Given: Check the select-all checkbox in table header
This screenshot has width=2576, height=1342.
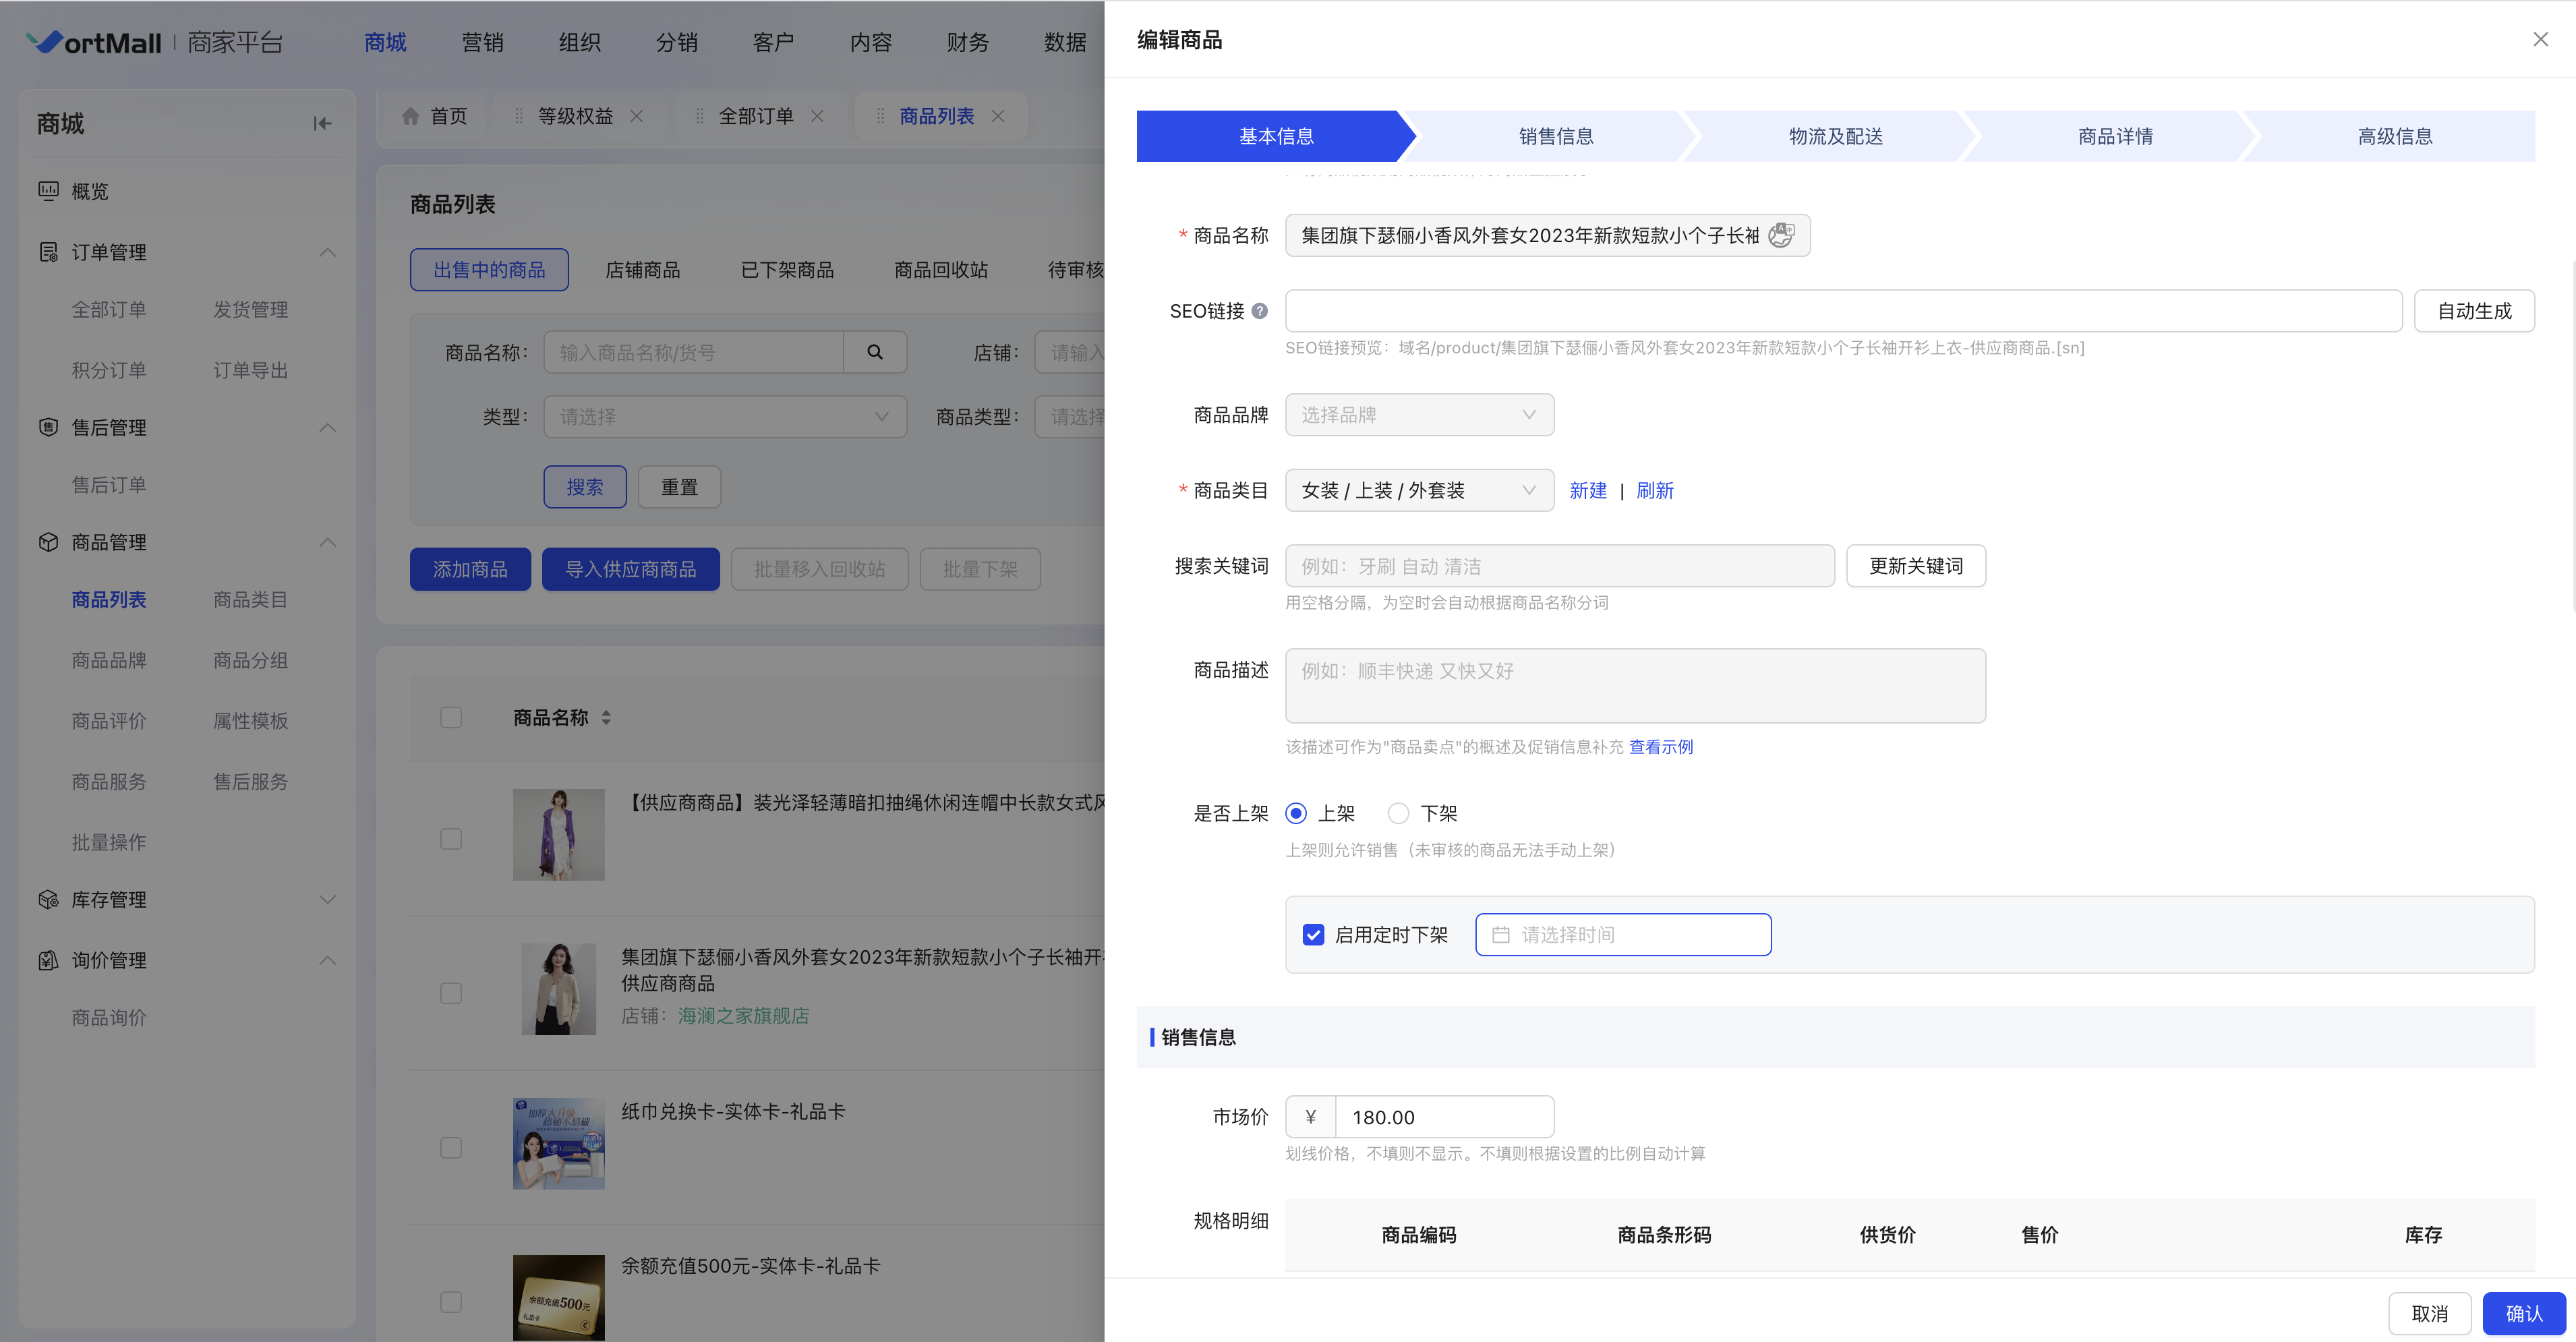Looking at the screenshot, I should 451,718.
